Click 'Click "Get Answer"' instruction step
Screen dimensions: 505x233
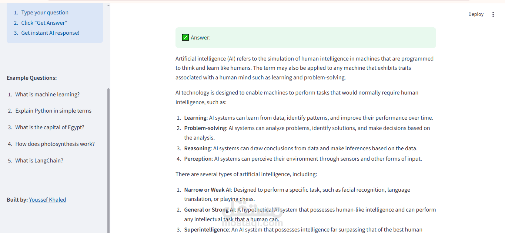point(44,23)
